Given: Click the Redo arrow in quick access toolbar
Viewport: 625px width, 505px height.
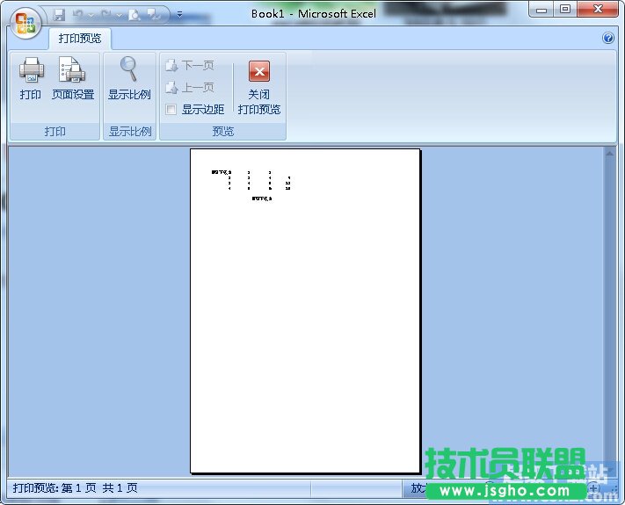Looking at the screenshot, I should [x=106, y=14].
